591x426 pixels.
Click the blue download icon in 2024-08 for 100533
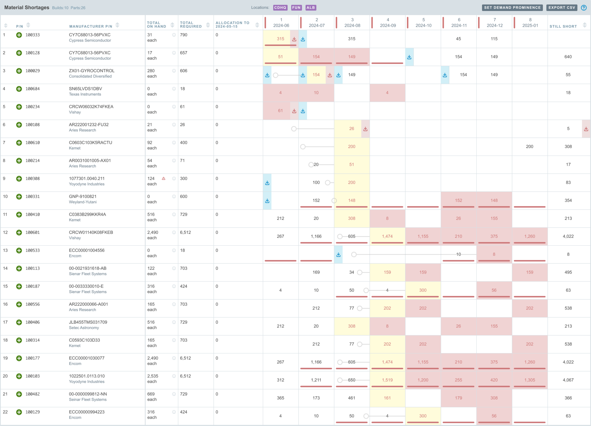(338, 254)
